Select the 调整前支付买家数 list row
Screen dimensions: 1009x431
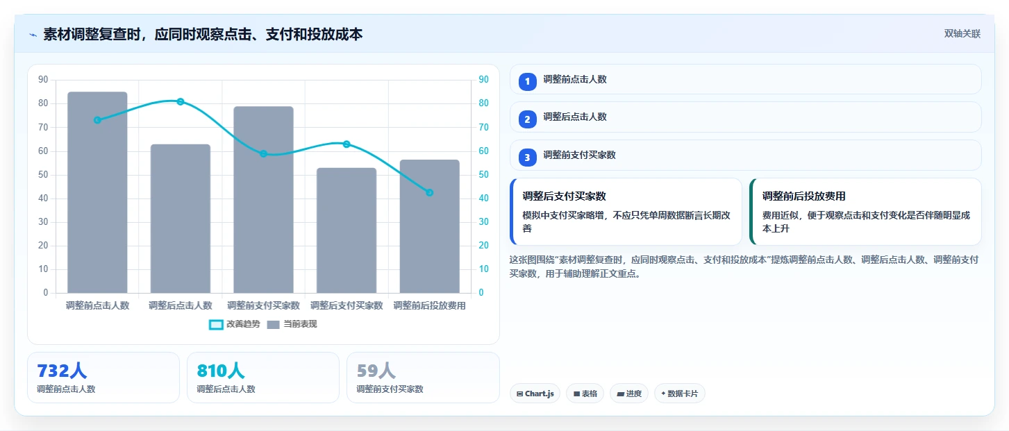(745, 155)
